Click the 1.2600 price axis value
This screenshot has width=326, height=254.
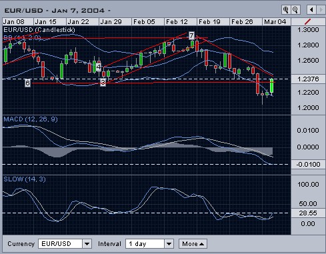(308, 61)
